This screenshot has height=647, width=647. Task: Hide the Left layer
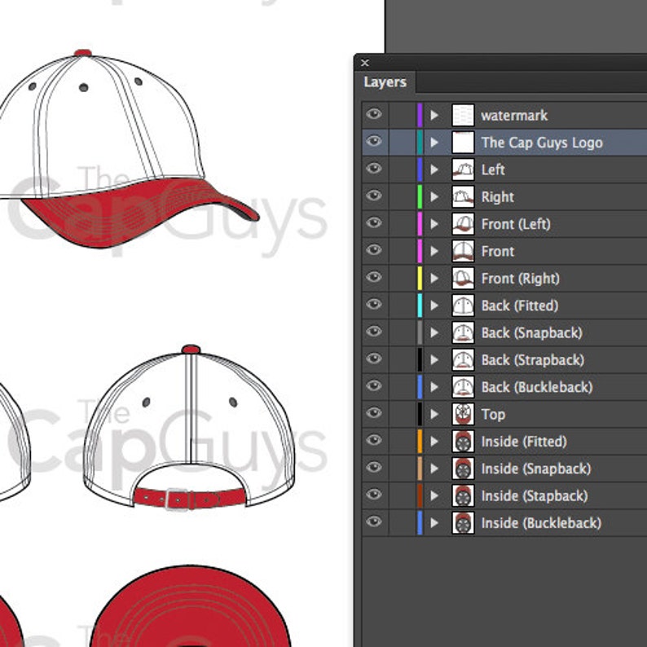374,169
